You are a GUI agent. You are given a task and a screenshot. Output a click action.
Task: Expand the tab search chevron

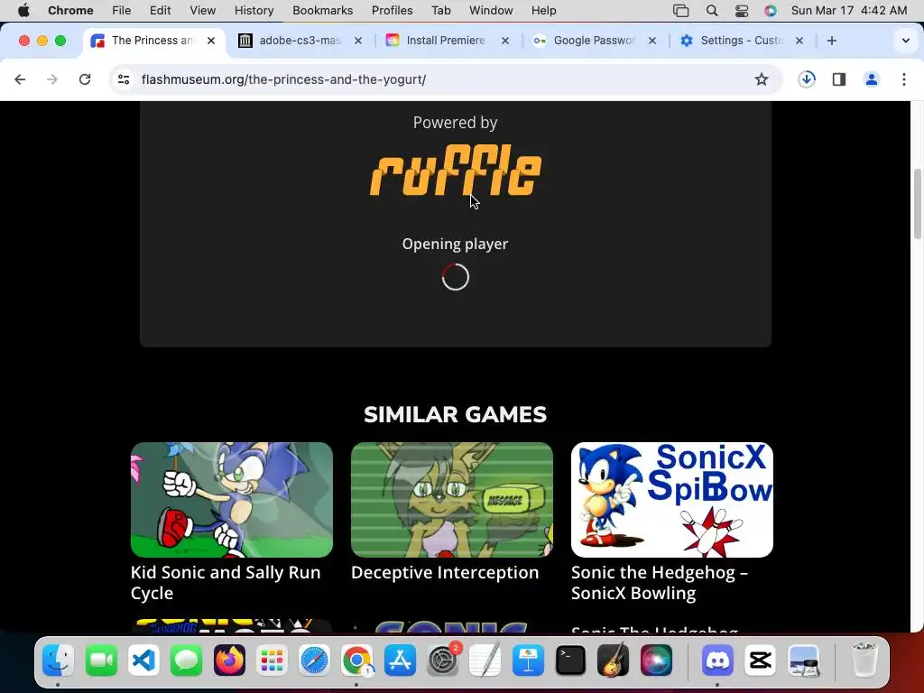(906, 41)
